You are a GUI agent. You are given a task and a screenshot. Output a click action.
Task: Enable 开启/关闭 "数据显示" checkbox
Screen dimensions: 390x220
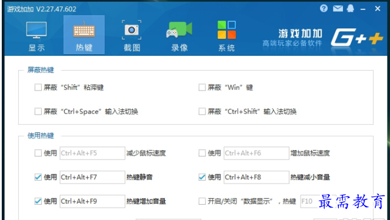pyautogui.click(x=202, y=201)
